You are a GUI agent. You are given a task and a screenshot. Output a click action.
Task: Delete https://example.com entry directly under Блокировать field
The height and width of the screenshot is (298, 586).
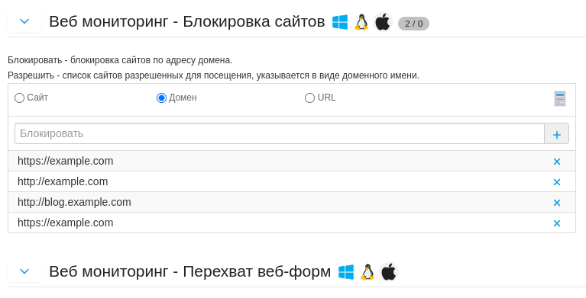(x=557, y=162)
